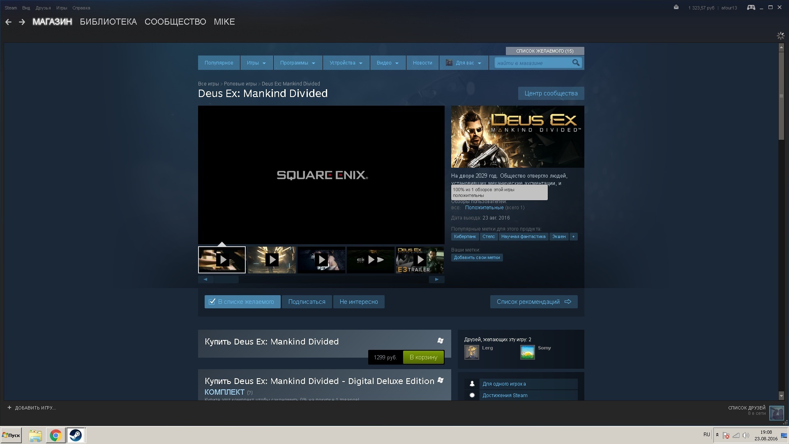The image size is (789, 444).
Task: Open 'Положительные' reviews link
Action: click(x=484, y=208)
